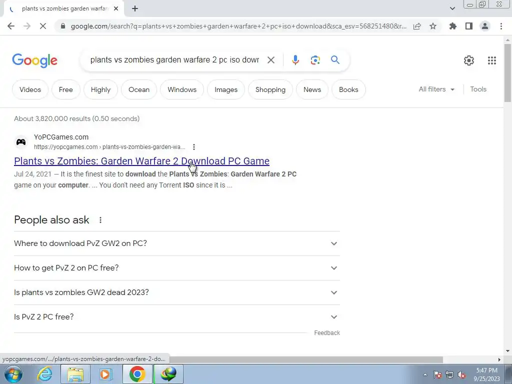Open the tab search dropdown arrow
This screenshot has width=512, height=384.
pyautogui.click(x=452, y=8)
